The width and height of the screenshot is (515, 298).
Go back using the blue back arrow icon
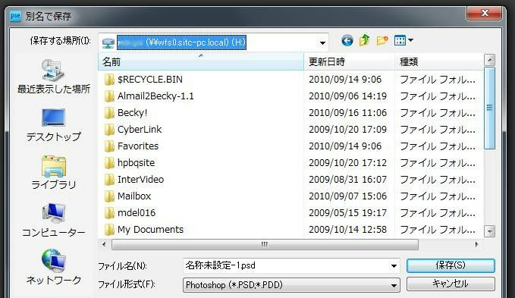tap(347, 41)
